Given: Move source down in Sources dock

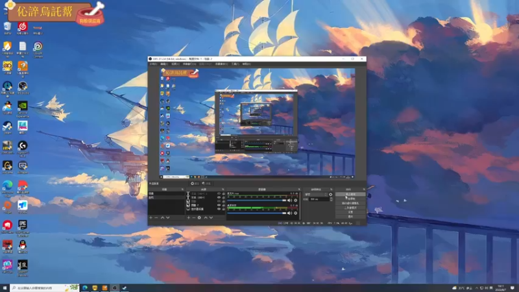Looking at the screenshot, I should 211,217.
